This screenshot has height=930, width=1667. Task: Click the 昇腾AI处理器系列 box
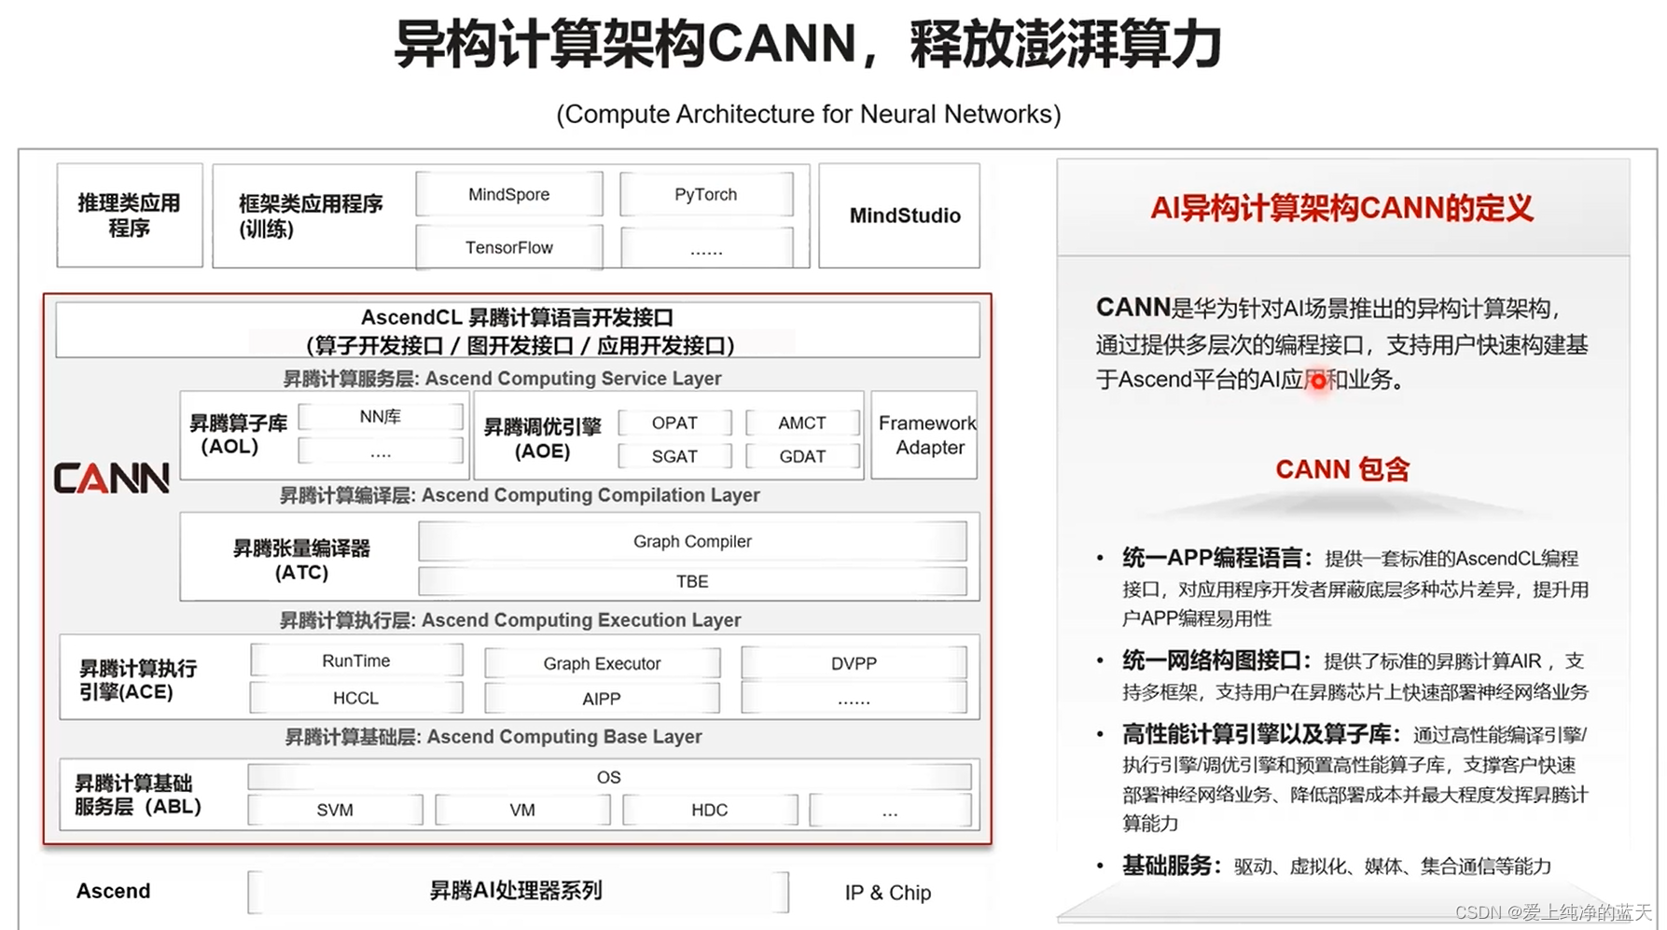[518, 891]
